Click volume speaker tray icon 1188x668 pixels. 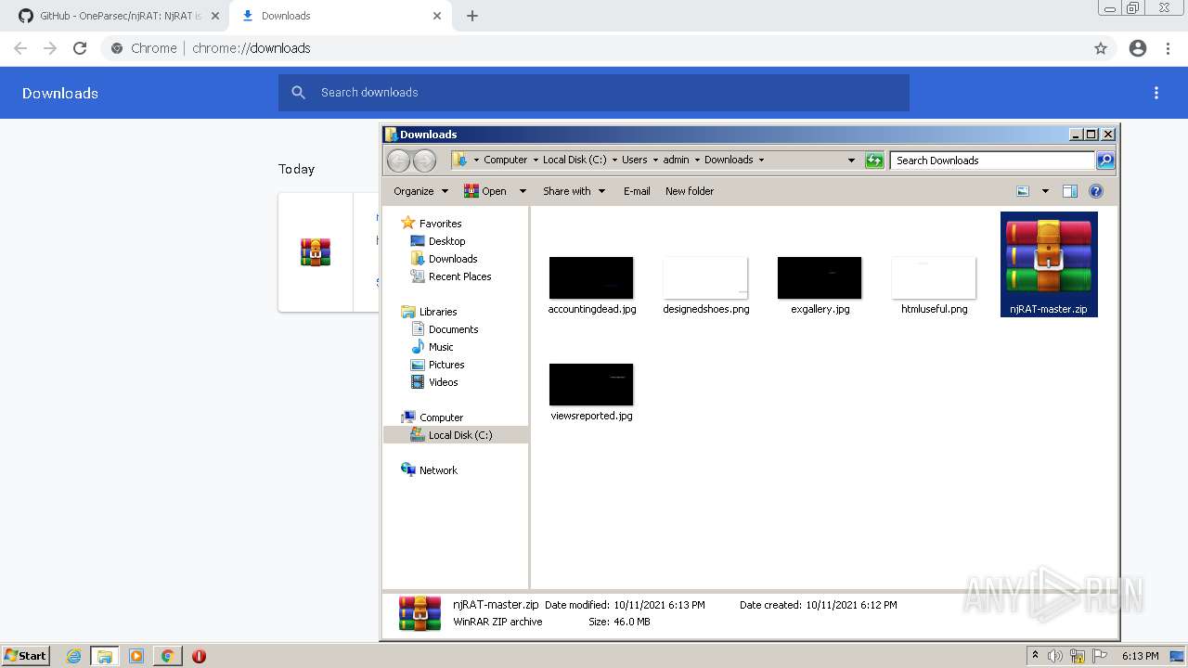tap(1054, 656)
